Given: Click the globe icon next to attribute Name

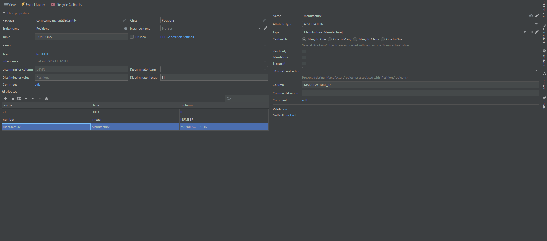Looking at the screenshot, I should click(x=531, y=16).
